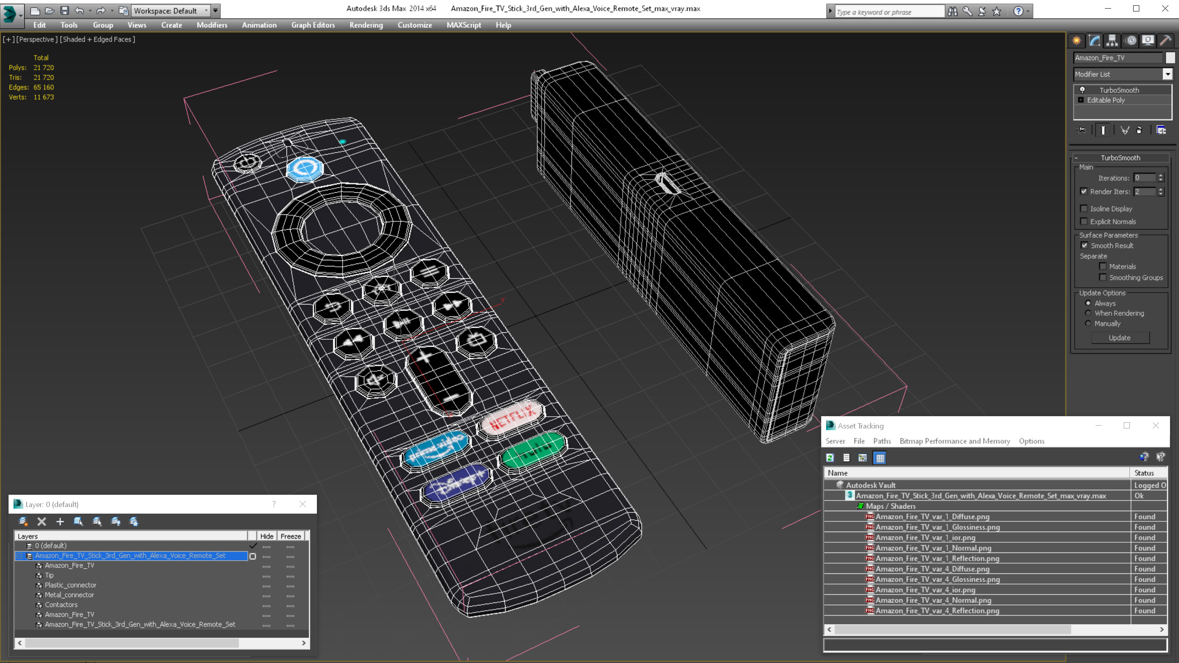Open Configure Modifier Sets icon
1179x663 pixels.
pos(1161,131)
